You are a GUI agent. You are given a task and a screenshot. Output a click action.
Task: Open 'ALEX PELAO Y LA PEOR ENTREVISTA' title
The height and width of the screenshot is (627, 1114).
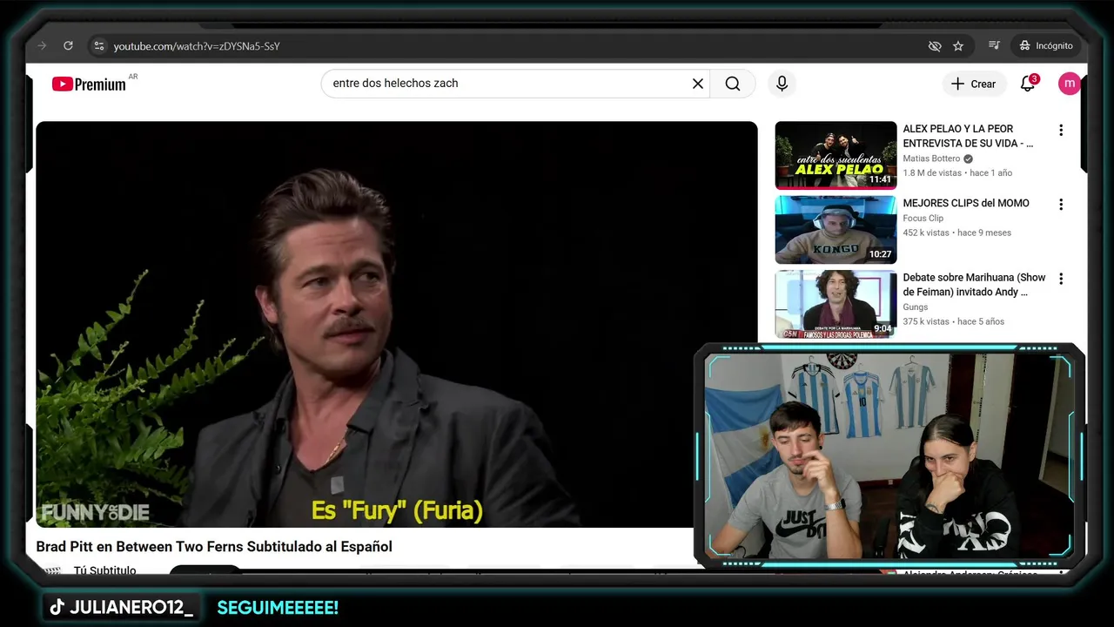[x=969, y=136]
